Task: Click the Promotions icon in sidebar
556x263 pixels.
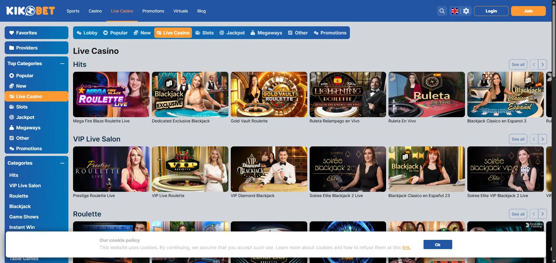Action: (x=12, y=148)
